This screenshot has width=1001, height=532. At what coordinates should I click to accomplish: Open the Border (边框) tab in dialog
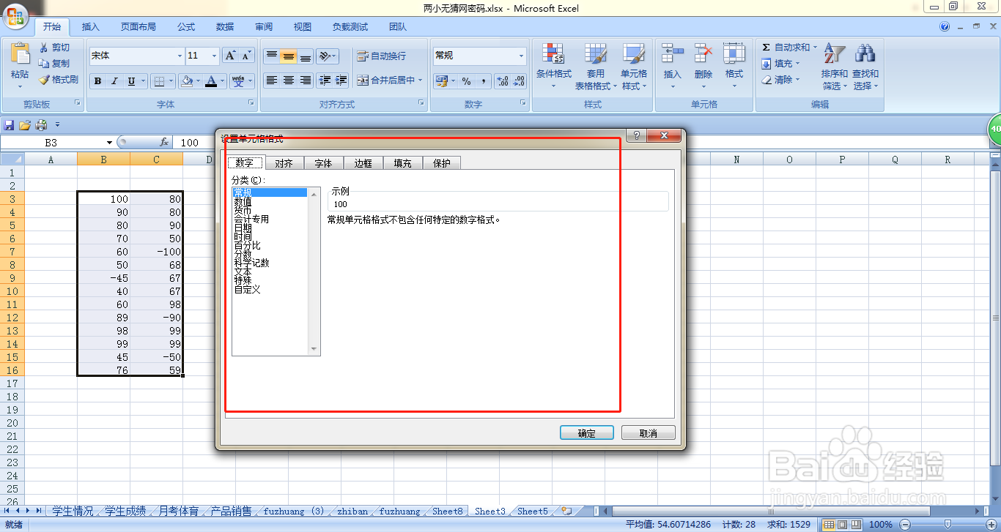point(363,163)
